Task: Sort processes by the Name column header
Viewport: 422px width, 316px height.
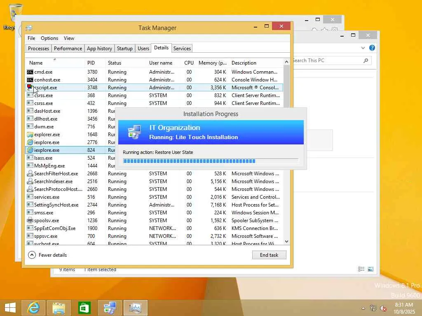Action: 36,63
